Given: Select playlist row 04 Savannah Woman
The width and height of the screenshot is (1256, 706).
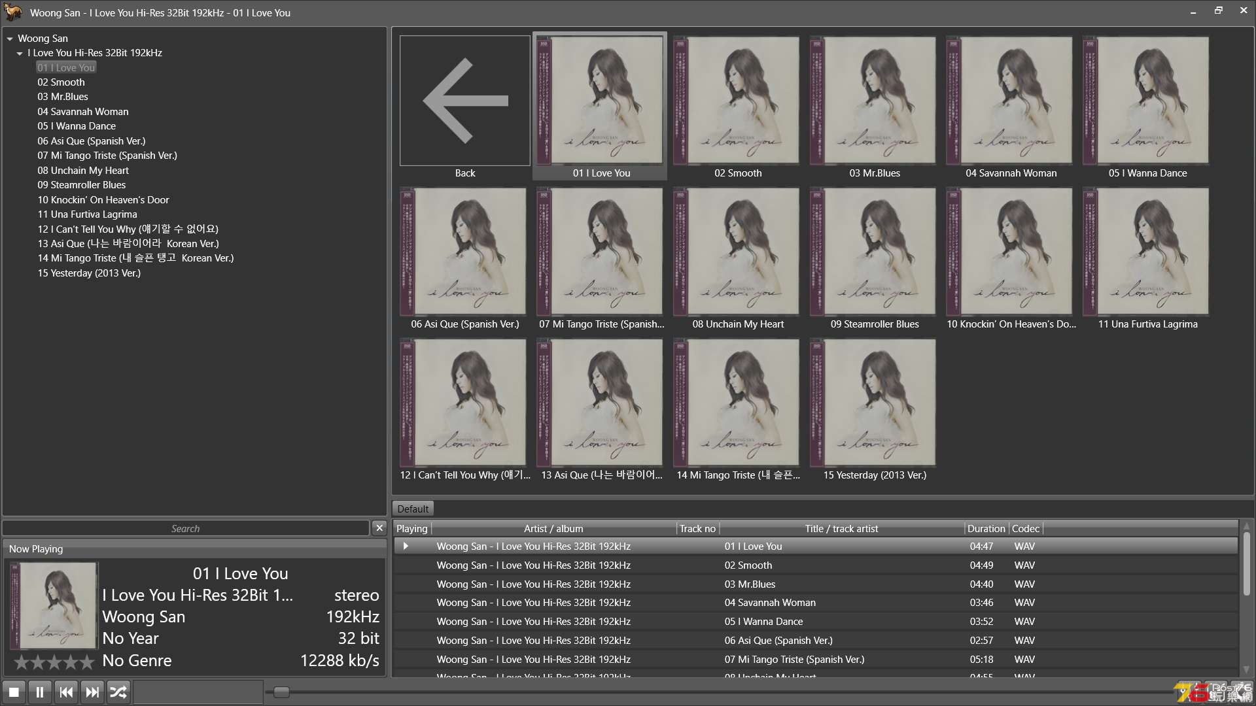Looking at the screenshot, I should pos(816,603).
